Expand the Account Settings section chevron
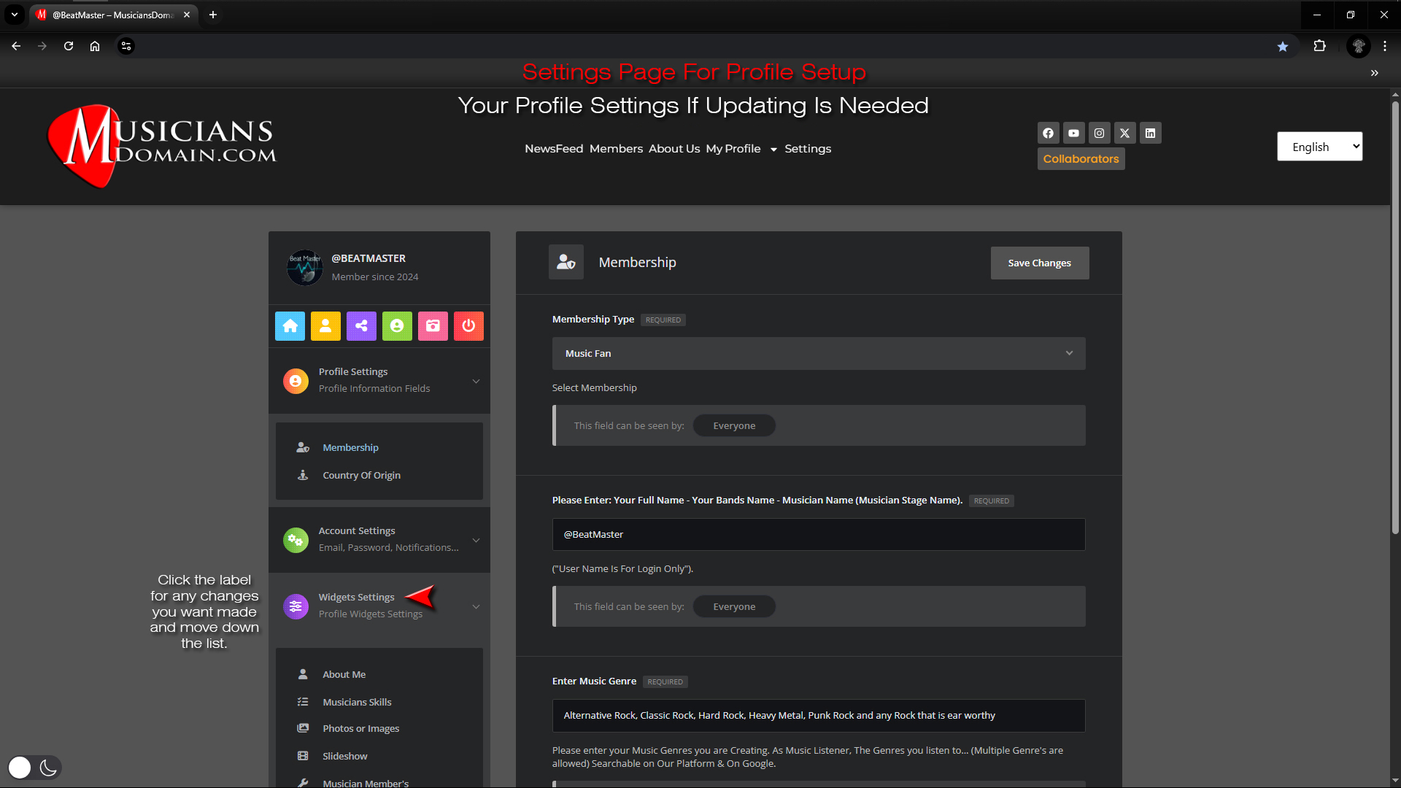This screenshot has height=788, width=1401. point(476,540)
